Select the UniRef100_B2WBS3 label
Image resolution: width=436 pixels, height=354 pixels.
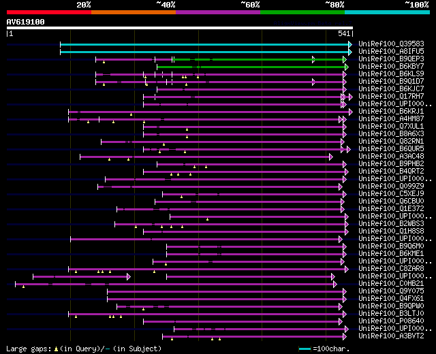pyautogui.click(x=391, y=224)
